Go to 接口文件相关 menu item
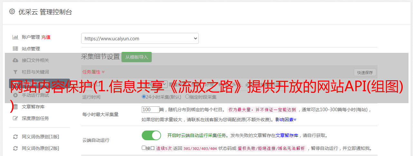The width and height of the screenshot is (413, 156). tap(35, 60)
